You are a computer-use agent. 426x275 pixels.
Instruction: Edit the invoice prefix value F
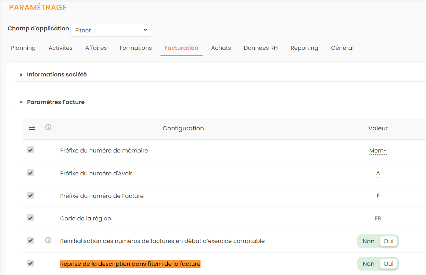378,196
